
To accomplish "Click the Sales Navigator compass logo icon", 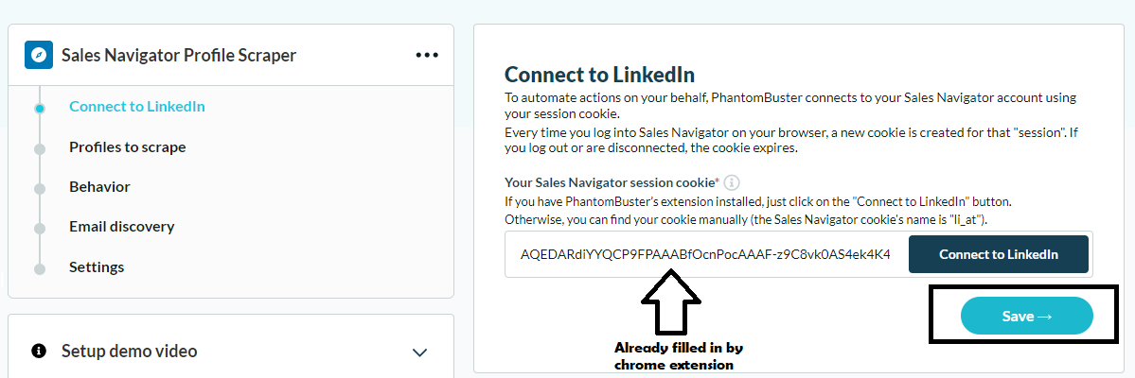I will (39, 55).
